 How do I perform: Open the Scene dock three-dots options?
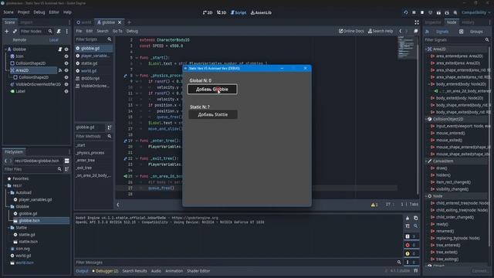pyautogui.click(x=67, y=31)
